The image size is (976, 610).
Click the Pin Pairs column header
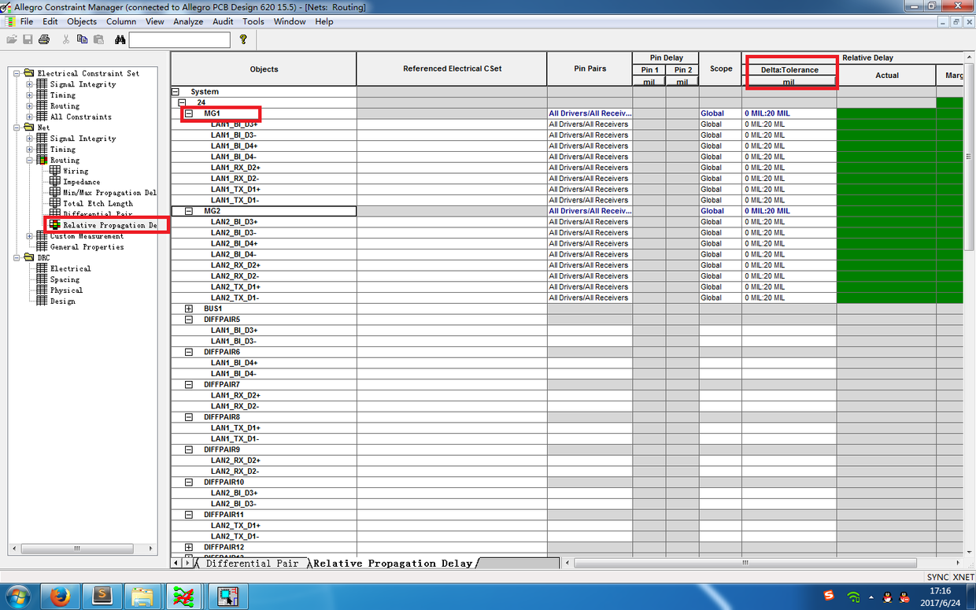(590, 69)
